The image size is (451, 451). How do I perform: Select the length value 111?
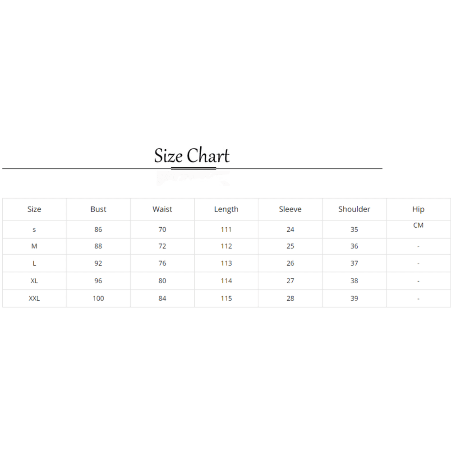tap(226, 230)
